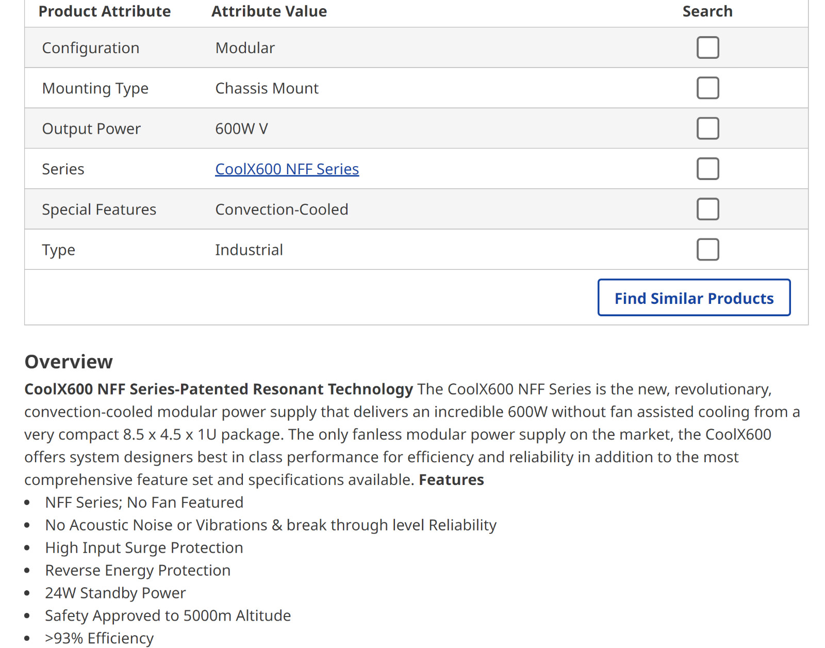The image size is (825, 648).
Task: Select the Series row search checkbox
Action: coord(707,169)
